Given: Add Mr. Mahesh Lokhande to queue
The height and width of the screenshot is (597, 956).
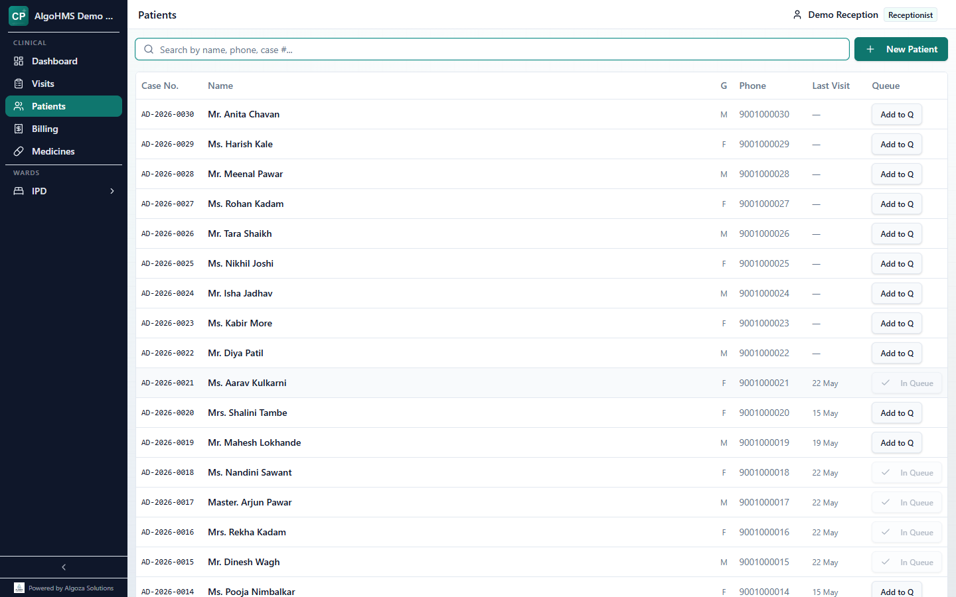Looking at the screenshot, I should click(x=897, y=442).
